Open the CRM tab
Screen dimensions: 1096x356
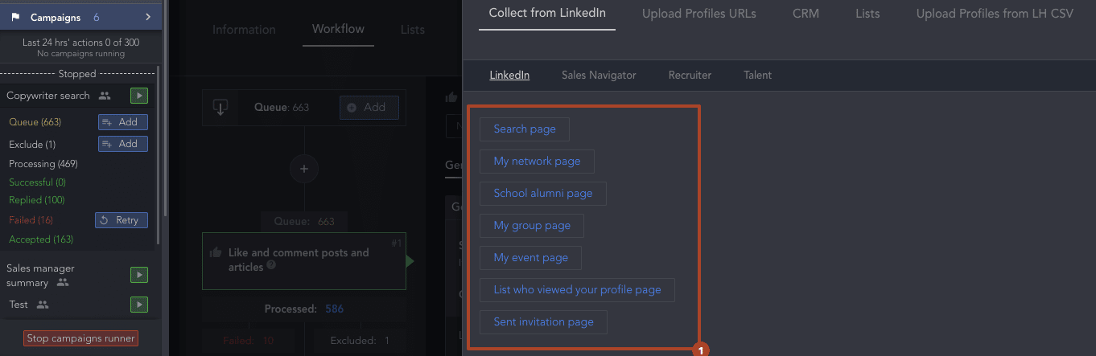pos(806,13)
